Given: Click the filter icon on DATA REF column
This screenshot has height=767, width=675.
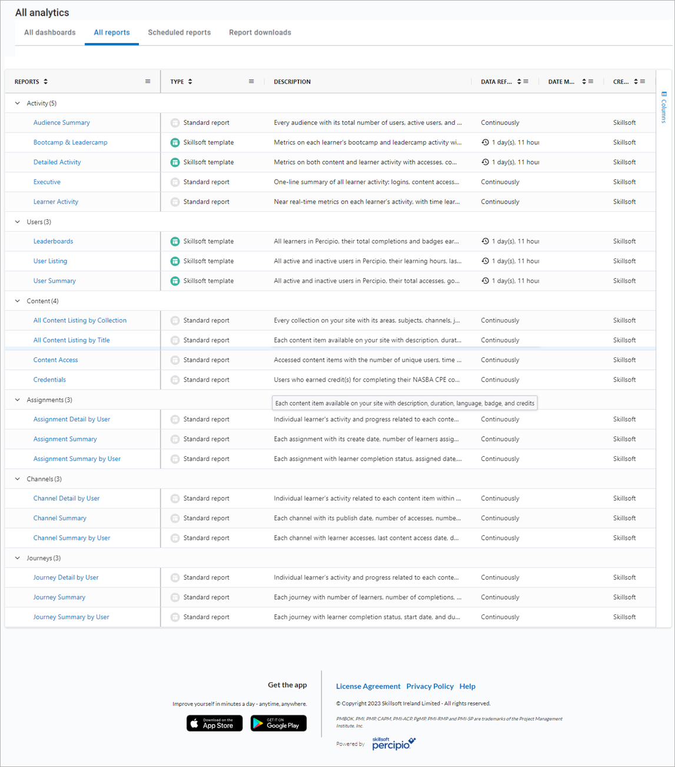Looking at the screenshot, I should pyautogui.click(x=527, y=81).
